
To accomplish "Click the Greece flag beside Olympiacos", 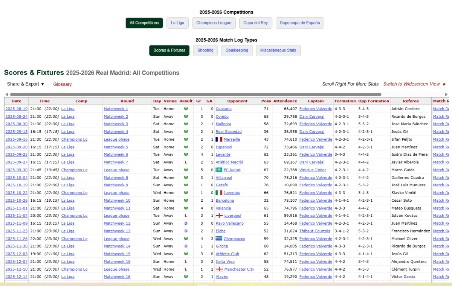I will tap(219, 239).
